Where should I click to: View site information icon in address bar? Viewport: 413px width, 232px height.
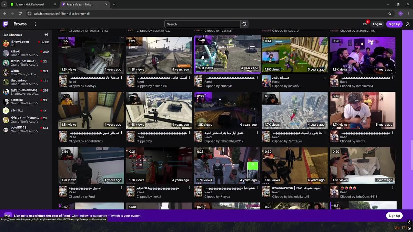point(29,14)
